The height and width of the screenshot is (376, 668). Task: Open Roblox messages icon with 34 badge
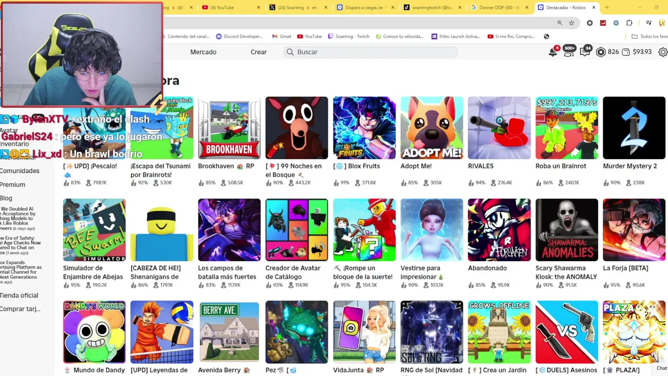click(585, 52)
